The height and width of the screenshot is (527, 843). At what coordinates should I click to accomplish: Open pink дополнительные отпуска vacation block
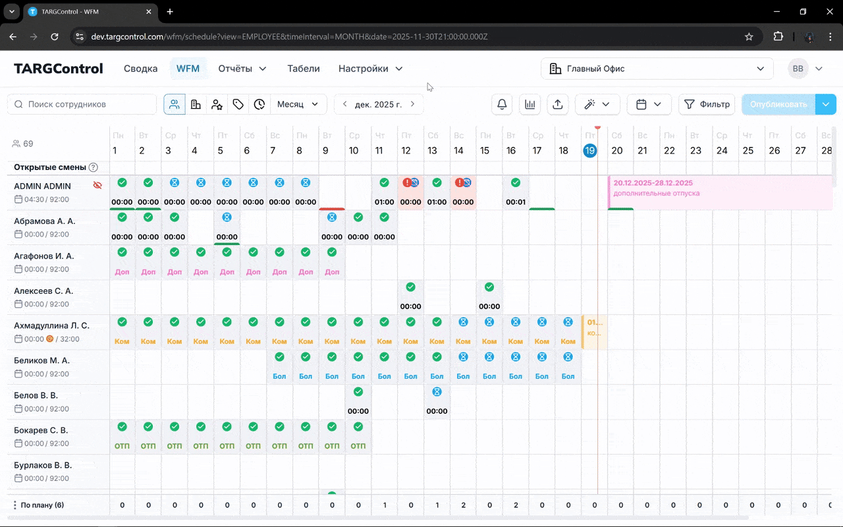[x=718, y=192]
